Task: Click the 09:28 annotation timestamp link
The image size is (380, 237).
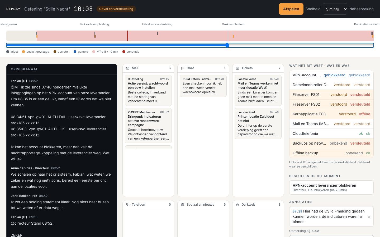Action: tap(297, 211)
